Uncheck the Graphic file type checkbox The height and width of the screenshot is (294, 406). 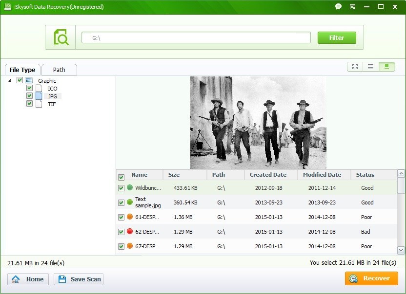20,80
